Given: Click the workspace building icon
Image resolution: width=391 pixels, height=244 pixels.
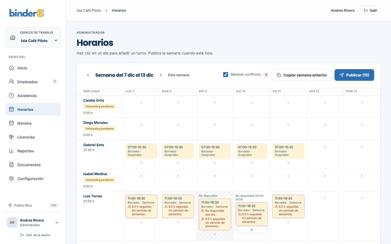Looking at the screenshot, I should click(13, 38).
